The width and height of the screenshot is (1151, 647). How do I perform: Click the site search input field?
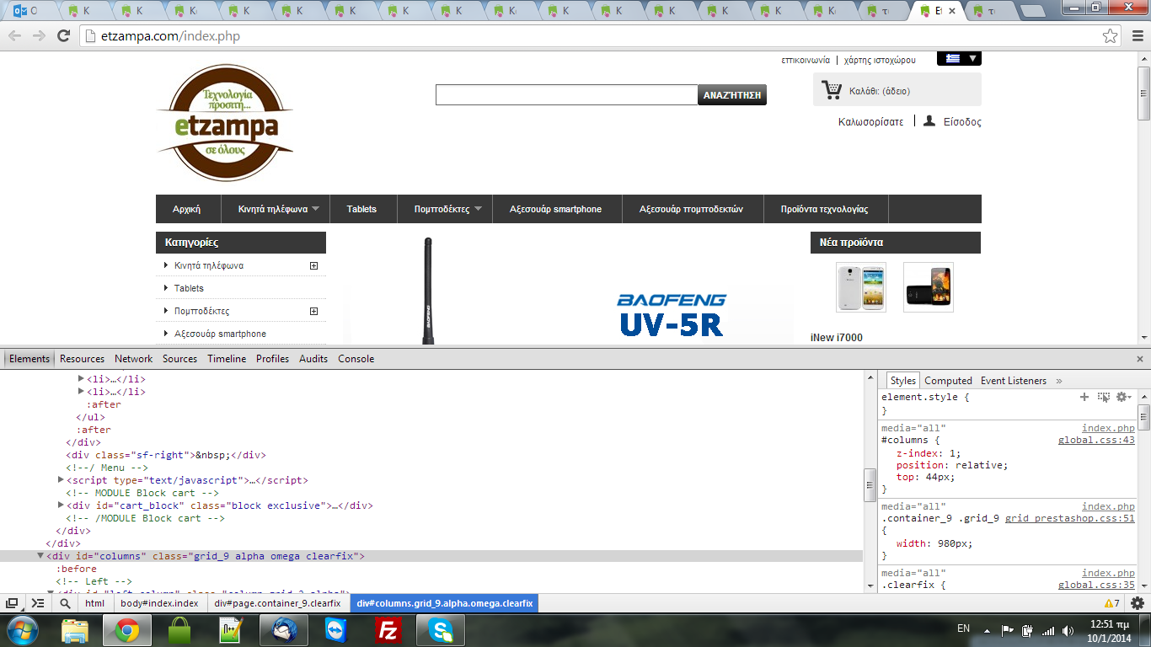tap(566, 95)
